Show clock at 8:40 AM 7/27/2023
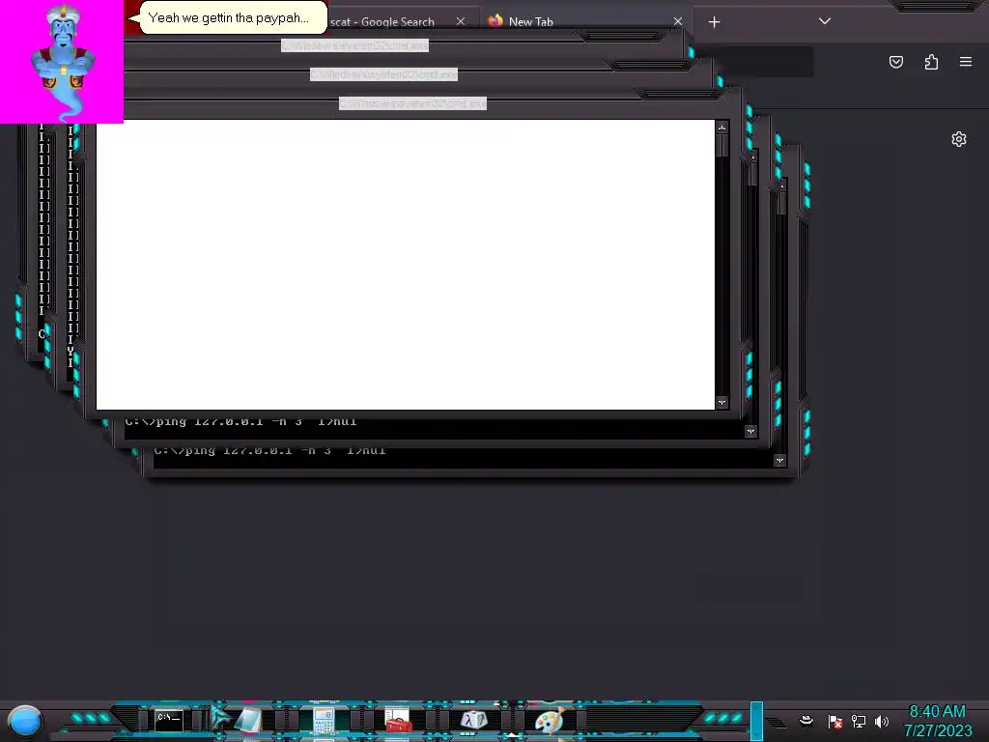Screen dimensions: 989x742 point(938,721)
